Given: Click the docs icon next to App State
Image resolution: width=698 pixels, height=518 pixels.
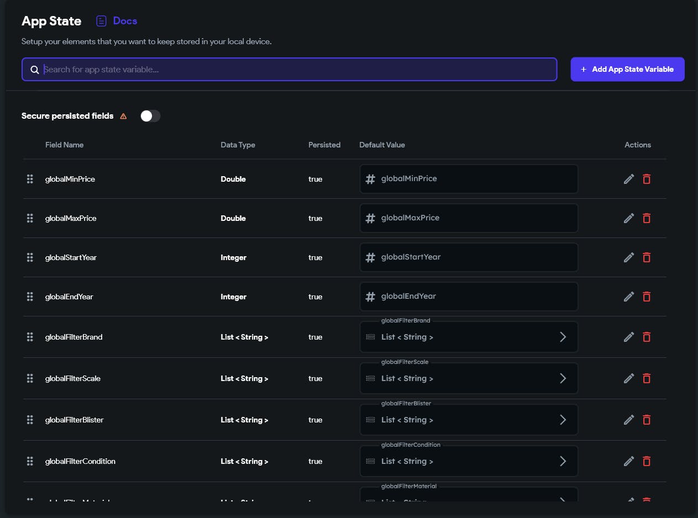Looking at the screenshot, I should pyautogui.click(x=101, y=21).
